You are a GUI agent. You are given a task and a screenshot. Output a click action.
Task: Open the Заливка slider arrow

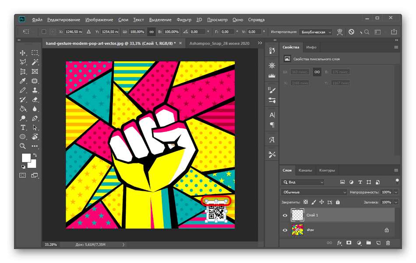(x=396, y=202)
